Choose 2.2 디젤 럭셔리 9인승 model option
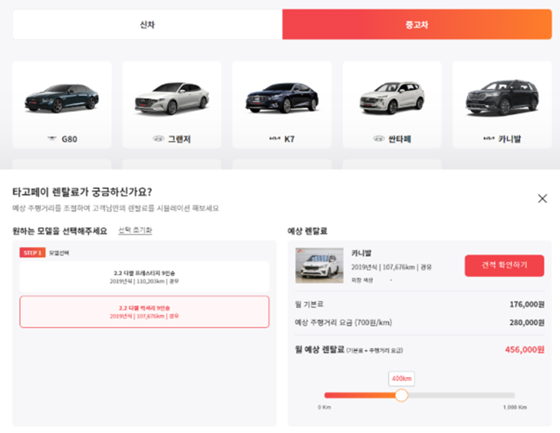 pyautogui.click(x=144, y=311)
